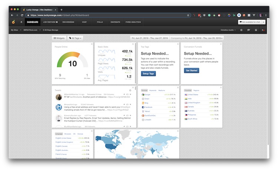
Task: Close the Basic Stats widget
Action: pyautogui.click(x=133, y=44)
